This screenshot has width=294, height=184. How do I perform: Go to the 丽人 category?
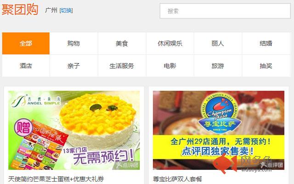click(218, 43)
